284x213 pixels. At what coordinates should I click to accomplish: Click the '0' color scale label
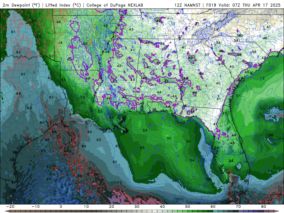tap(61, 207)
